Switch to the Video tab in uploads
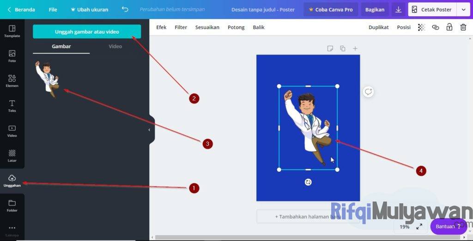Viewport: 473px width, 241px height. pyautogui.click(x=115, y=47)
